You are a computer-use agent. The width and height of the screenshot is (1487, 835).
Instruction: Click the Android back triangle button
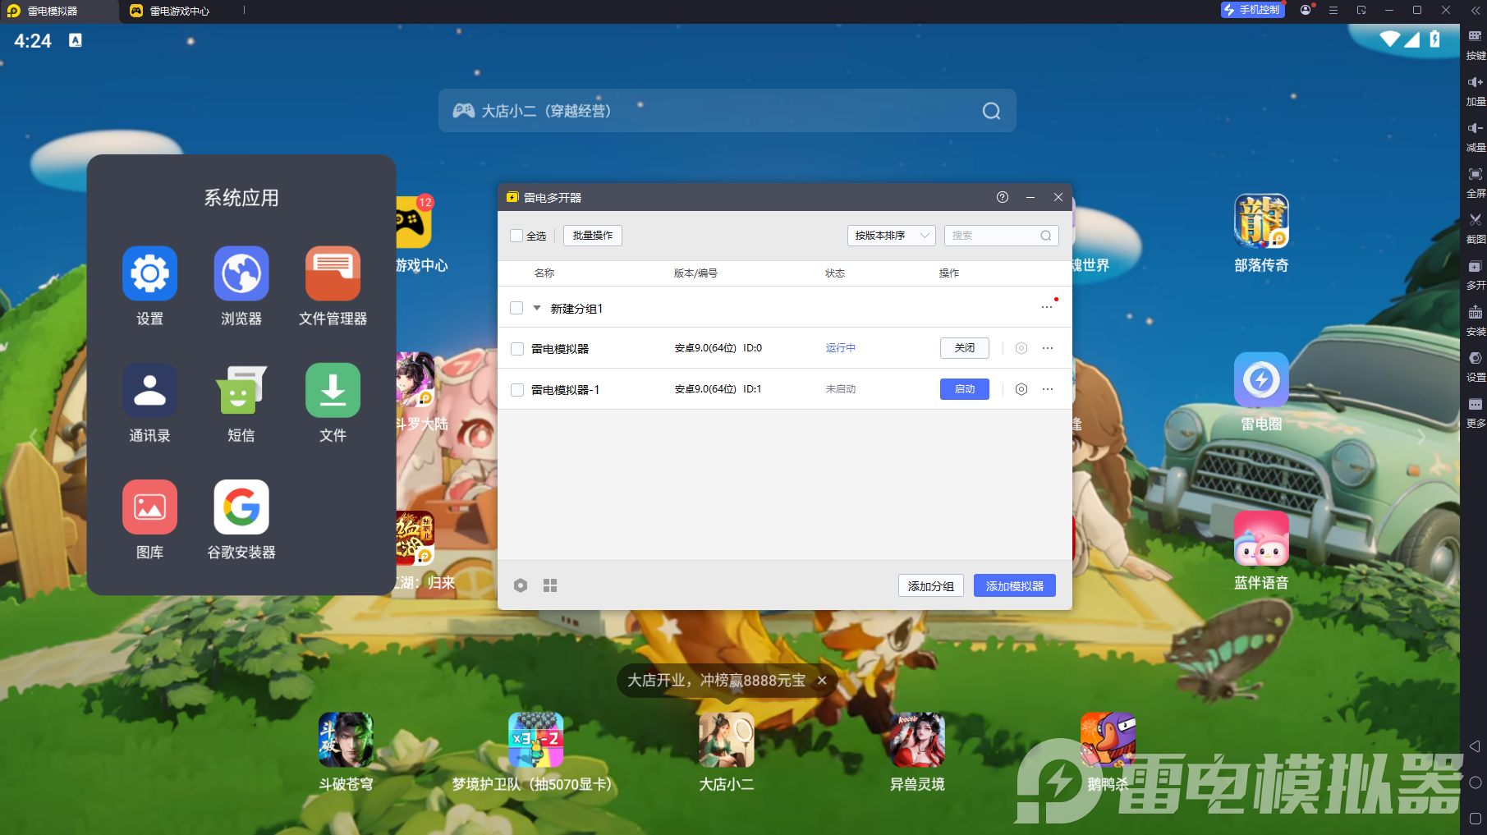[x=1475, y=746]
